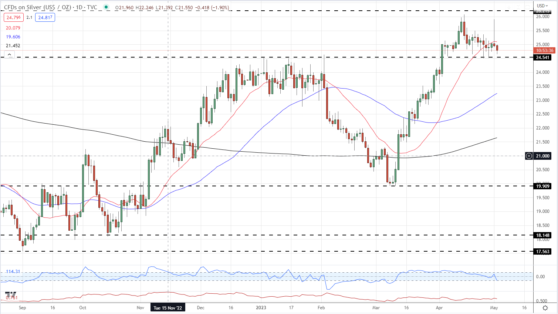Click the open price O21.960
This screenshot has width=558, height=314.
click(124, 7)
